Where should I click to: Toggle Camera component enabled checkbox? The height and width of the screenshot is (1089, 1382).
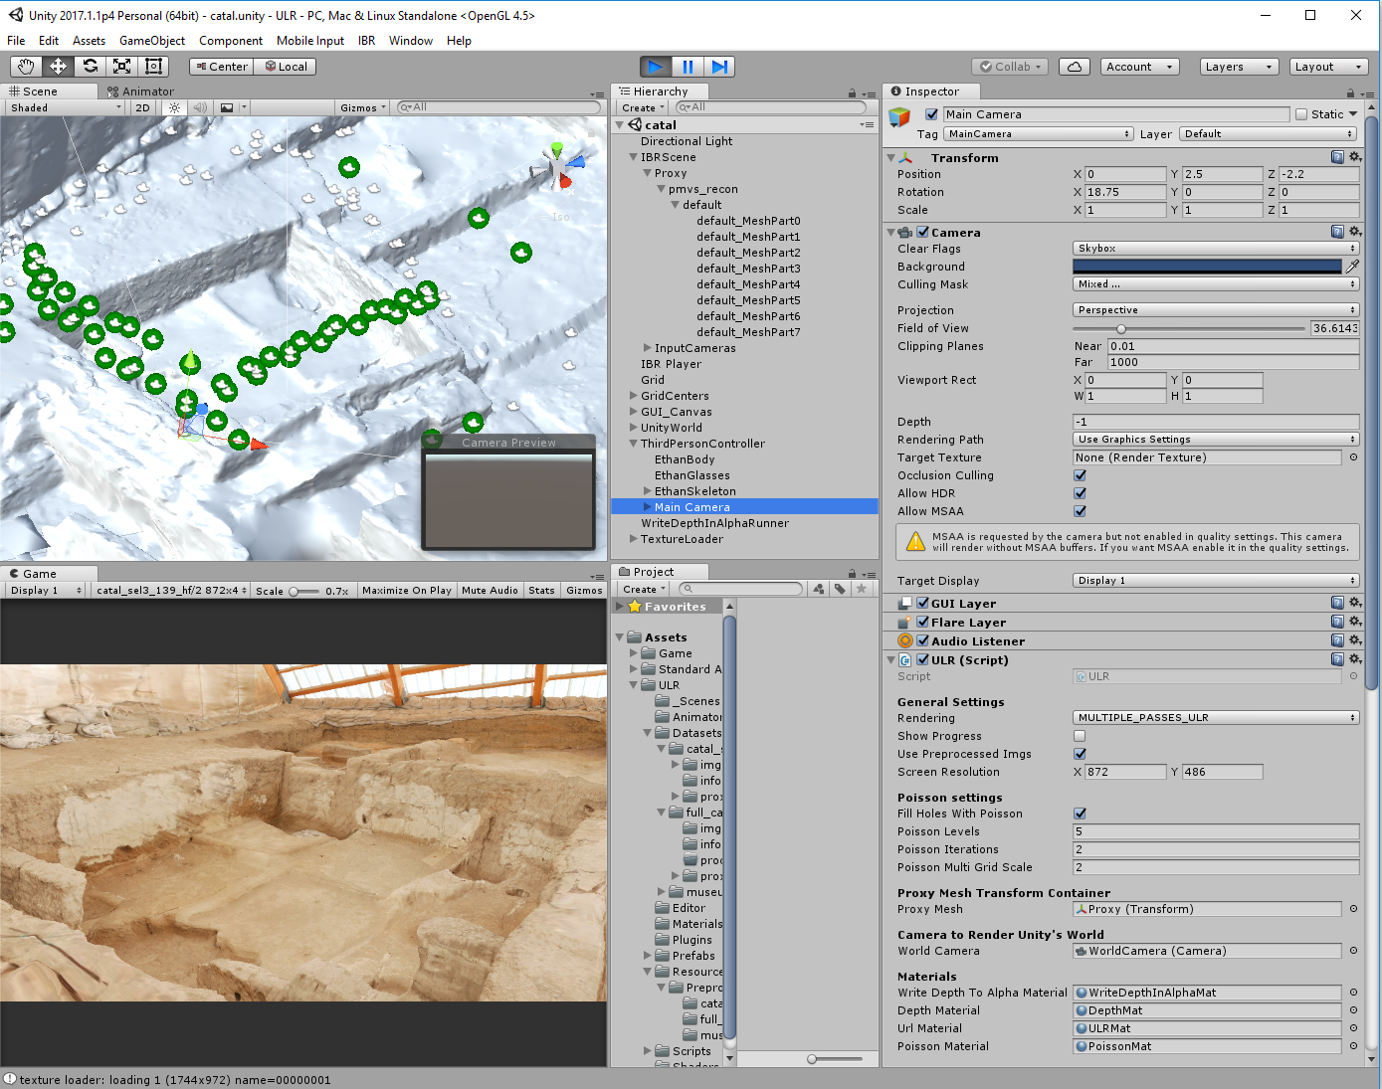[922, 232]
